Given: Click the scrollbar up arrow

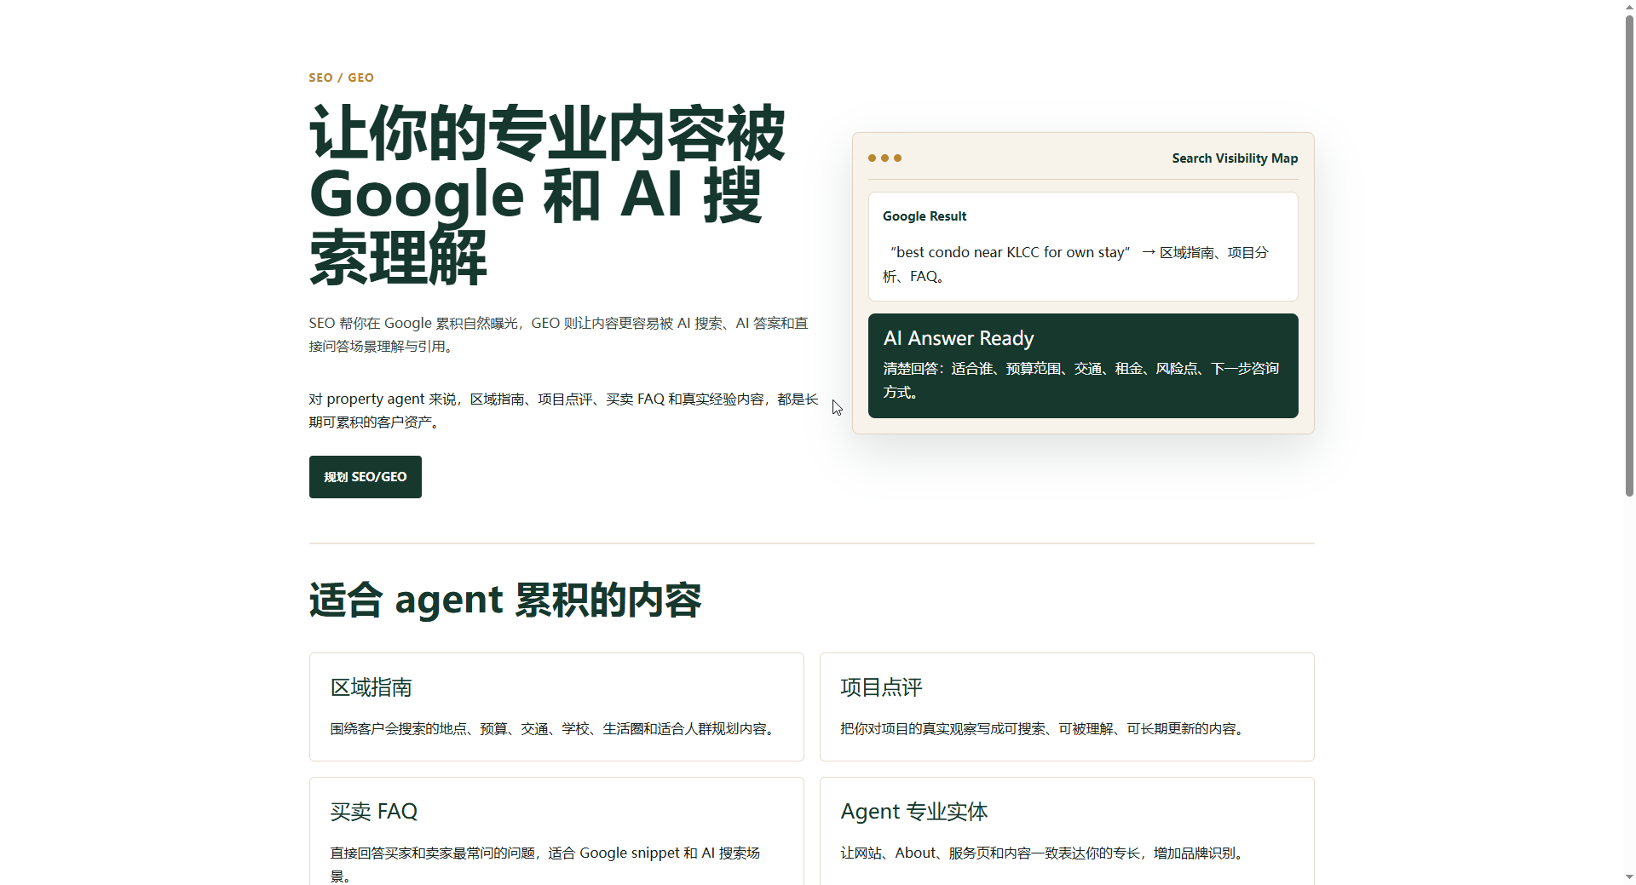Looking at the screenshot, I should (1629, 6).
